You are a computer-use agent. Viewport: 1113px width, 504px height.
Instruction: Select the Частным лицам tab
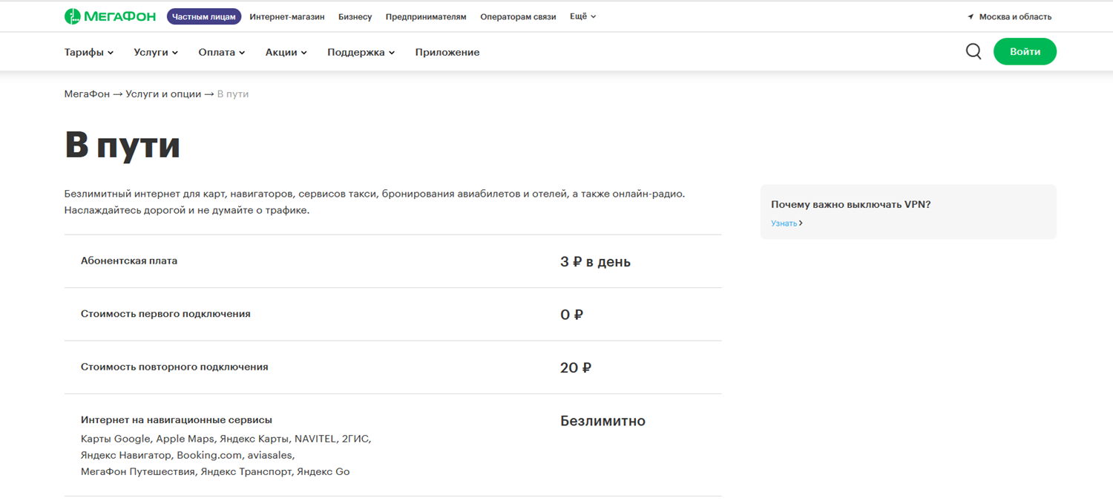click(x=204, y=16)
